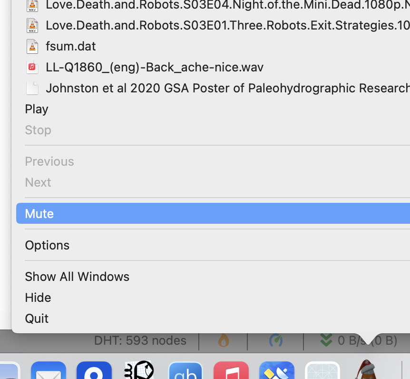Screen dimensions: 410x379
Task: Click the music note icon beside the Back_ache wav file
Action: [31, 67]
